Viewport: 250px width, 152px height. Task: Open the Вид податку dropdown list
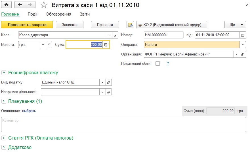point(102,82)
